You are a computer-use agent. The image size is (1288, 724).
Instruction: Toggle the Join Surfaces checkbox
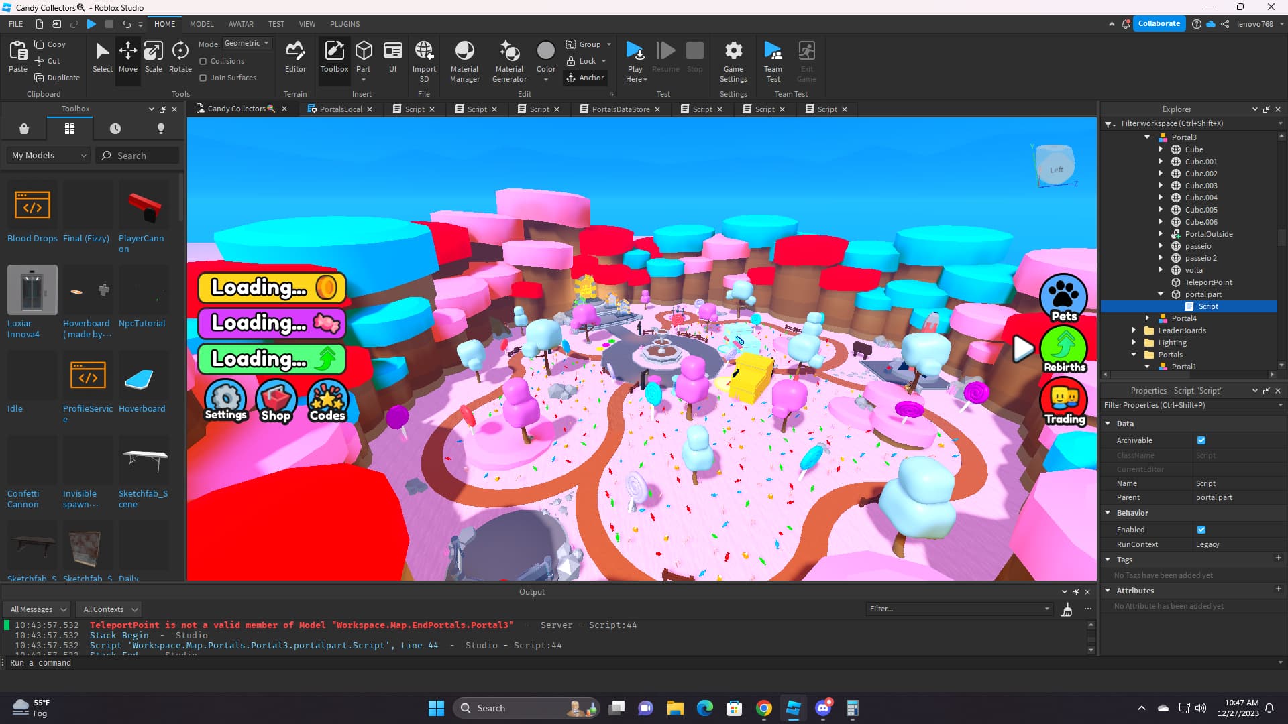tap(203, 78)
